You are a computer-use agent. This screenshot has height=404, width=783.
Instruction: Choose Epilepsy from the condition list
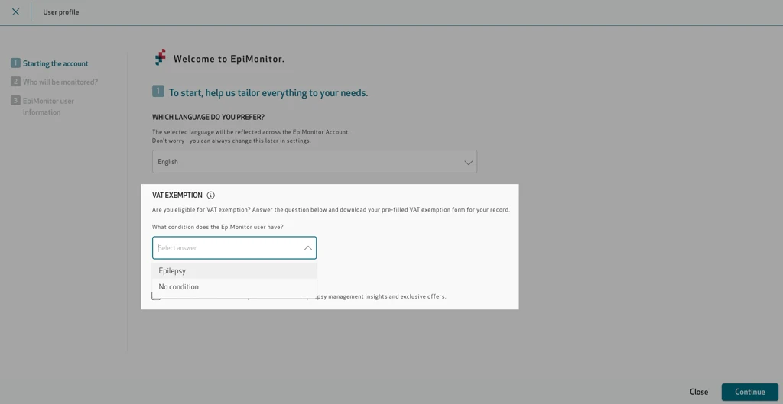coord(234,271)
